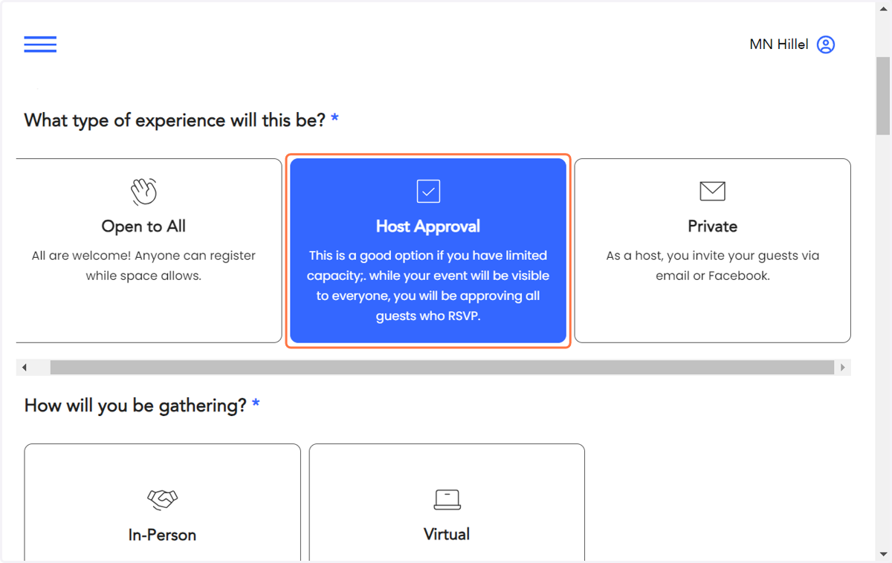
Task: Click the MN Hillel account name
Action: pyautogui.click(x=778, y=45)
